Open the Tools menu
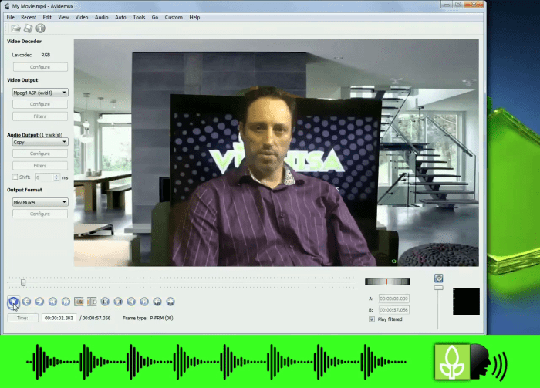Image resolution: width=540 pixels, height=388 pixels. pyautogui.click(x=139, y=17)
